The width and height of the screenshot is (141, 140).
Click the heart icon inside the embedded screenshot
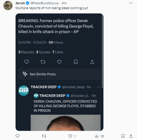59,62
